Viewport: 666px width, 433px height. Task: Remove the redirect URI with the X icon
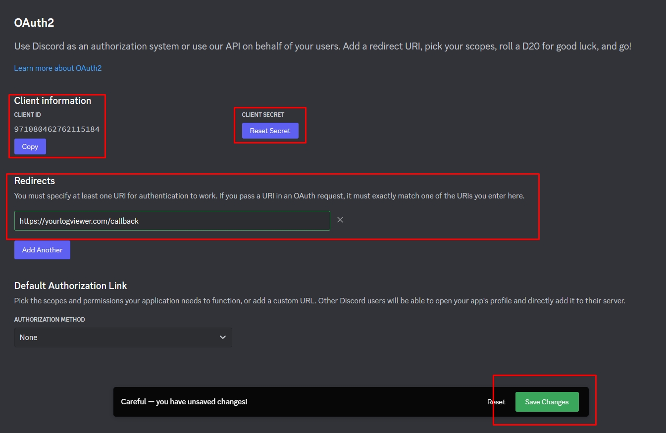pyautogui.click(x=340, y=220)
